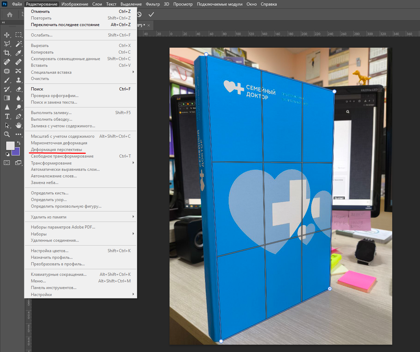Screen dimensions: 420x352
Task: Select the Crop tool
Action: [x=7, y=53]
